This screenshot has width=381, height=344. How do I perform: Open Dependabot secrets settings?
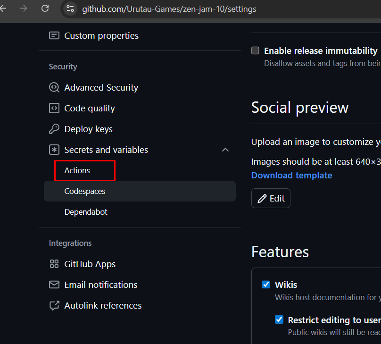point(86,212)
